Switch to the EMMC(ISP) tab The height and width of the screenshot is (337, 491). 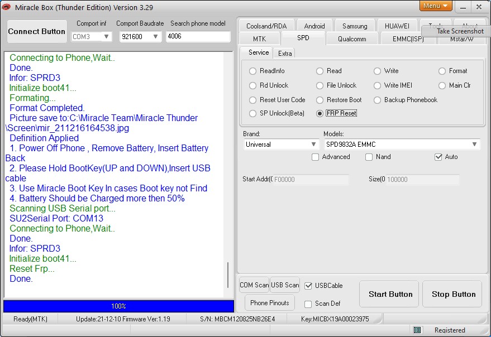pyautogui.click(x=408, y=39)
